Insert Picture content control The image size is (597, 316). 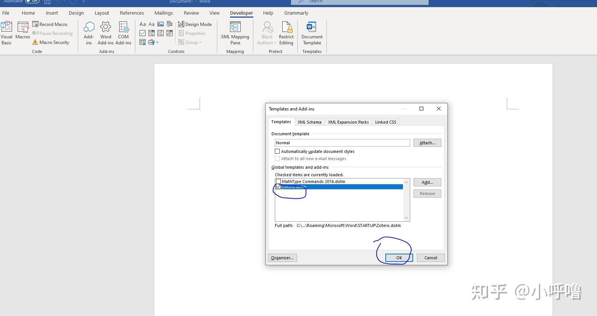tap(161, 24)
